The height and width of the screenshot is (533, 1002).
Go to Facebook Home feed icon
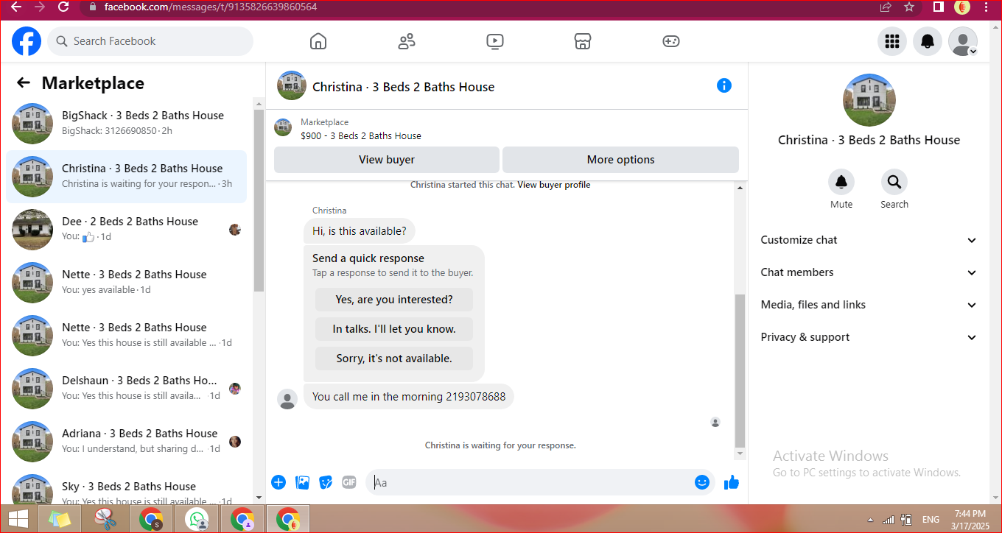point(318,41)
